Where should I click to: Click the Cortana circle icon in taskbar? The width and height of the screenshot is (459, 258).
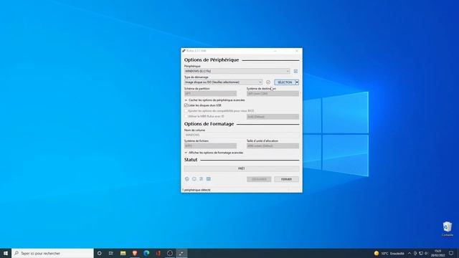pos(99,253)
